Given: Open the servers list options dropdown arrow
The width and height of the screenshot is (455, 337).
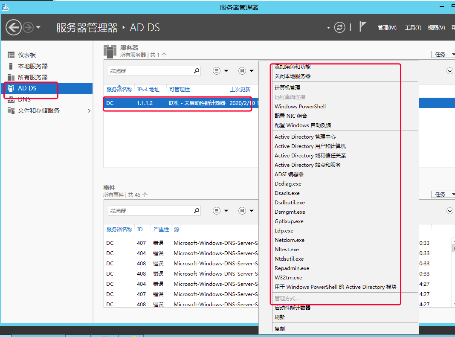Looking at the screenshot, I should 226,71.
